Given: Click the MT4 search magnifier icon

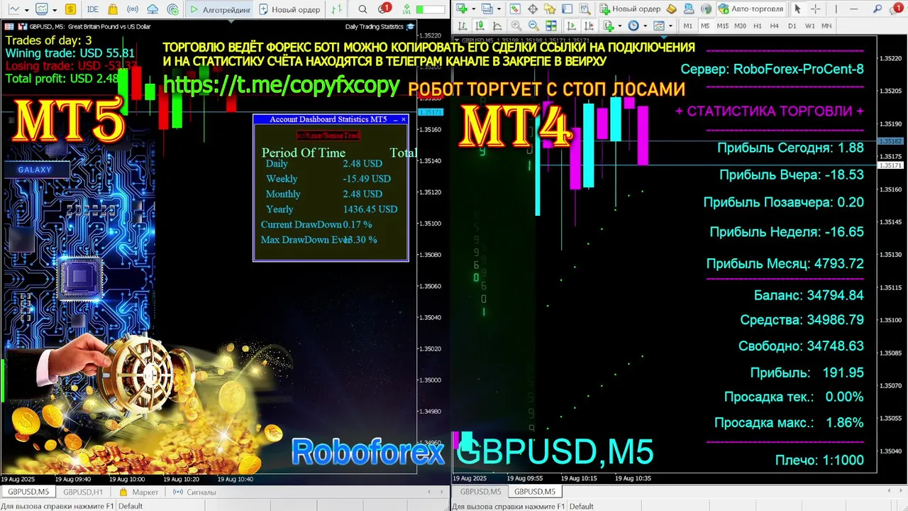Looking at the screenshot, I should tap(877, 9).
